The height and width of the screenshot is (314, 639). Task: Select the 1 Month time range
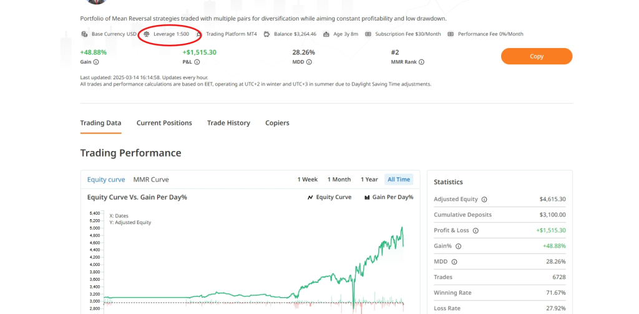(x=339, y=179)
